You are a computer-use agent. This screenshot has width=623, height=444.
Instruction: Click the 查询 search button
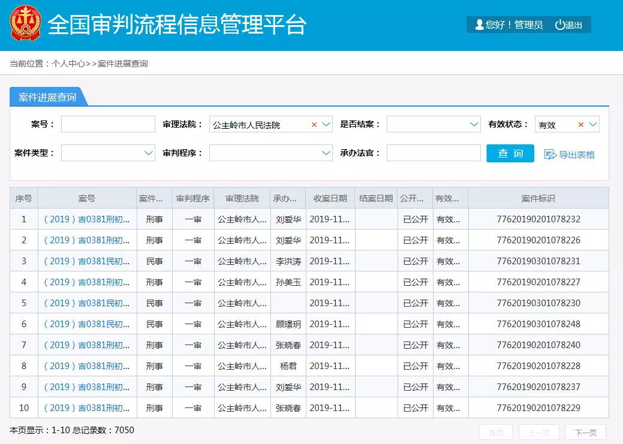tap(510, 153)
